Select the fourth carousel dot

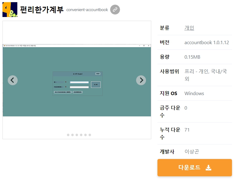tap(81, 135)
